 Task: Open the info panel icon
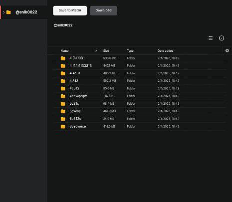tap(222, 38)
